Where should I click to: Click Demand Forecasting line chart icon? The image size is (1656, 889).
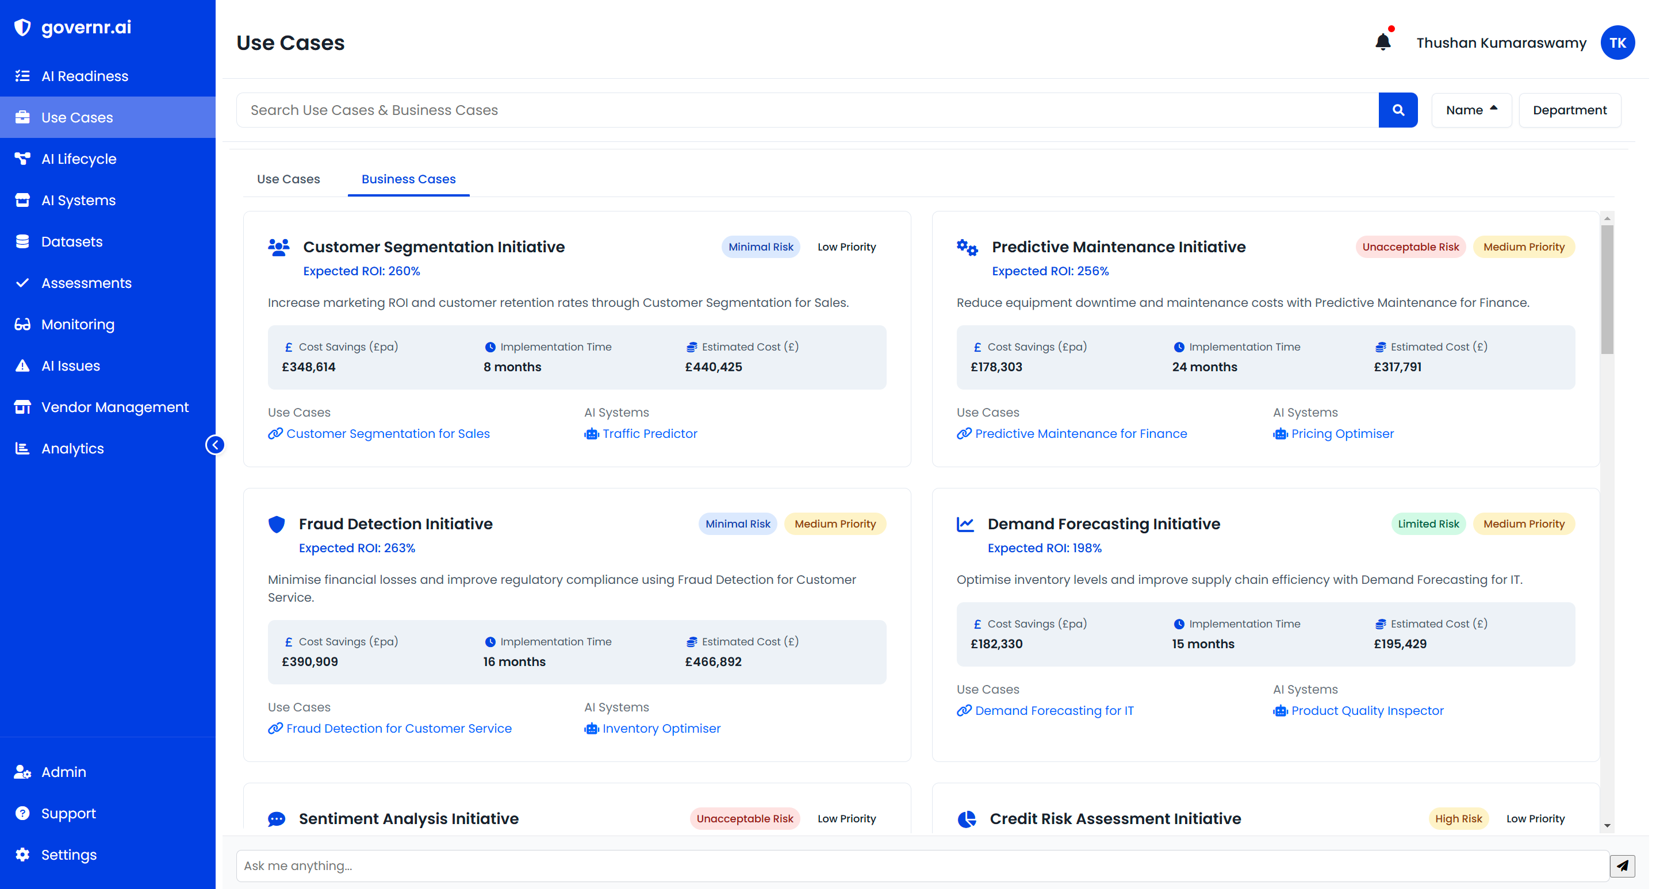click(965, 524)
